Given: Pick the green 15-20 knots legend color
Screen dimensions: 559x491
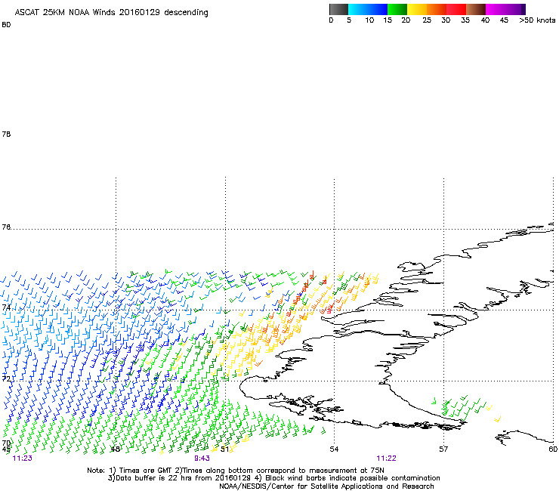Looking at the screenshot, I should coord(397,9).
